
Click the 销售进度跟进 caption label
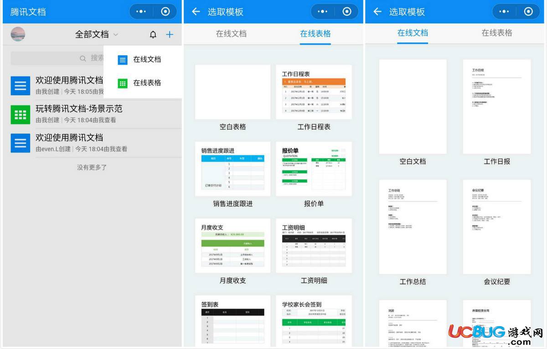tap(232, 203)
